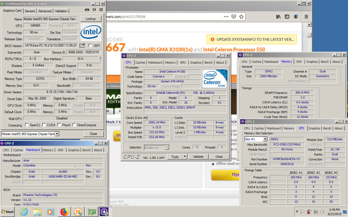
Task: Click volume speaker tray icon
Action: coord(322,212)
